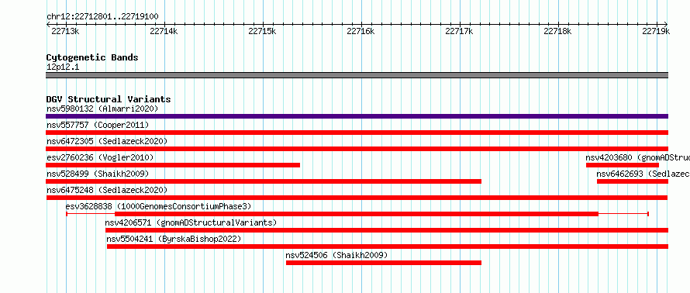Click the short red nsv6462693 bar

tap(633, 181)
